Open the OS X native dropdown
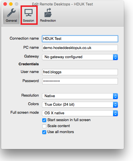The image size is (133, 161). point(80,113)
